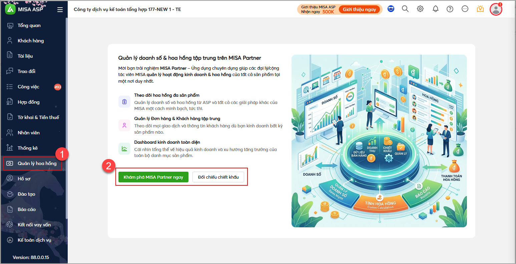
Task: Click the green dashboard chart feature icon
Action: [x=124, y=149]
